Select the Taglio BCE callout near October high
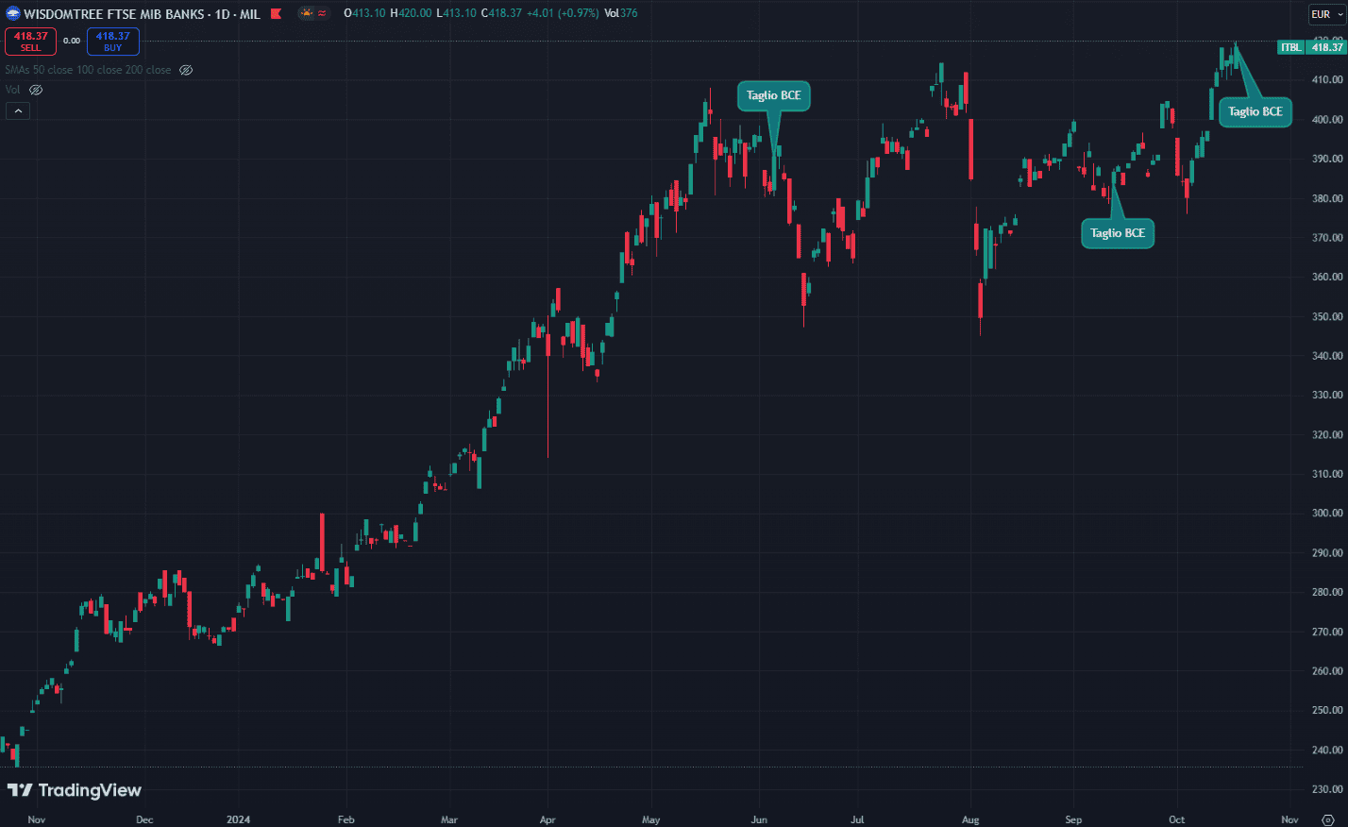1348x827 pixels. 1255,111
